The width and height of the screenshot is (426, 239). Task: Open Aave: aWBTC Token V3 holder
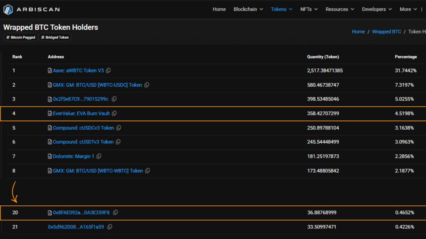pos(78,70)
